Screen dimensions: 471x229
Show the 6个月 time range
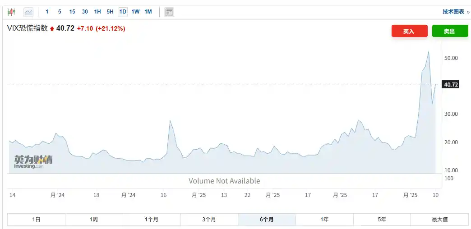tap(267, 220)
